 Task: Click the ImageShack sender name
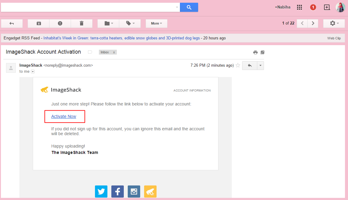[x=31, y=65]
